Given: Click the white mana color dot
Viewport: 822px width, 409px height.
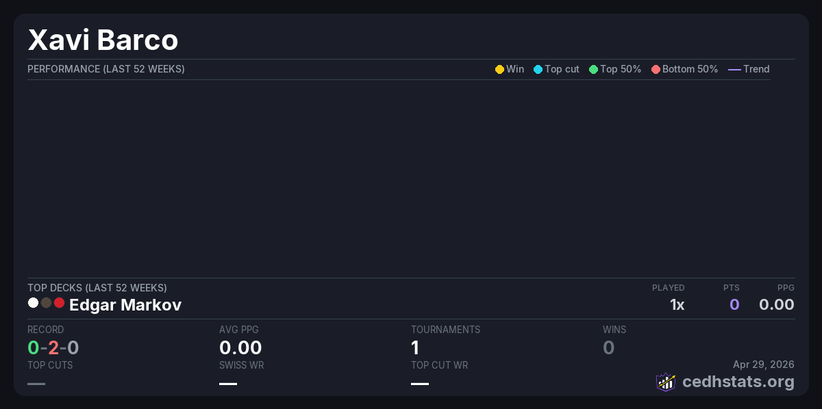Looking at the screenshot, I should click(33, 302).
